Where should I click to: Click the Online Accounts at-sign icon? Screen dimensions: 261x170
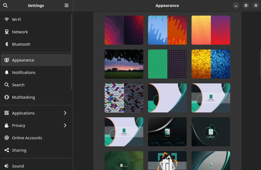point(7,138)
